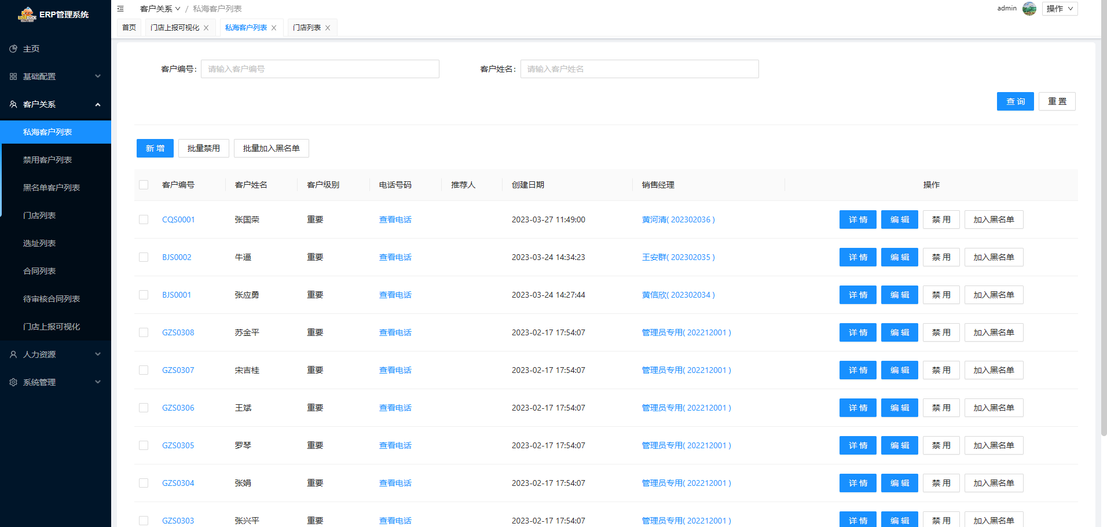This screenshot has width=1107, height=527.
Task: Click the 人力资源 user icon
Action: pyautogui.click(x=13, y=354)
